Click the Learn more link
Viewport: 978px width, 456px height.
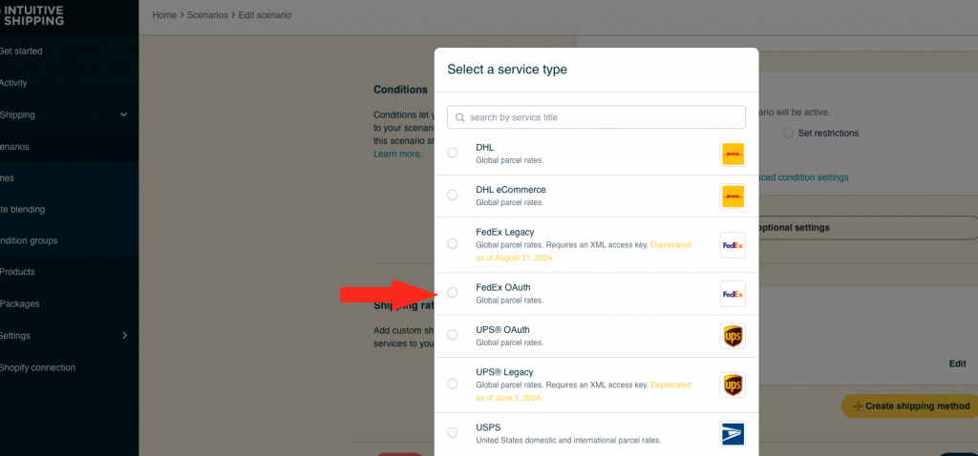[x=396, y=154]
